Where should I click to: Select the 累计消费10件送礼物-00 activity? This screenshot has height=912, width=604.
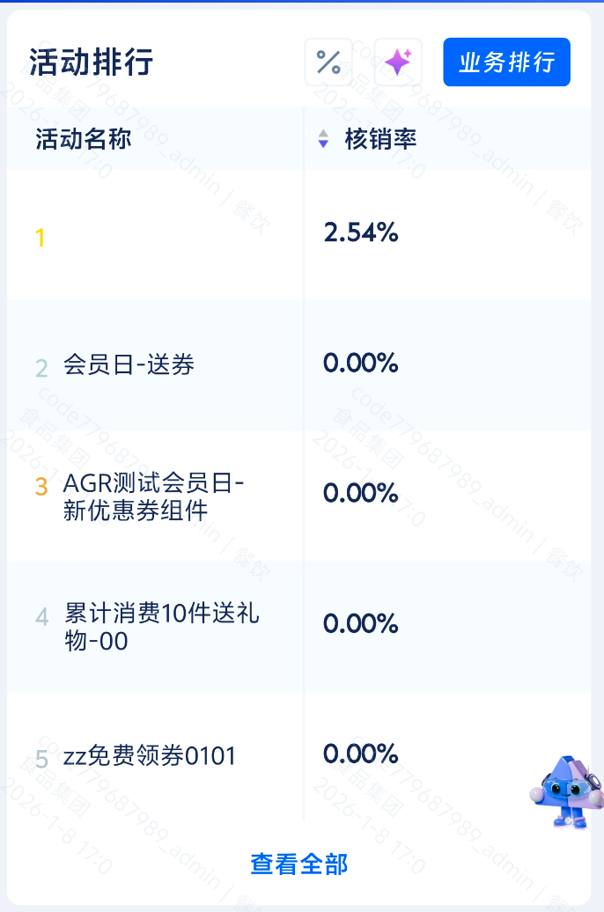[161, 627]
